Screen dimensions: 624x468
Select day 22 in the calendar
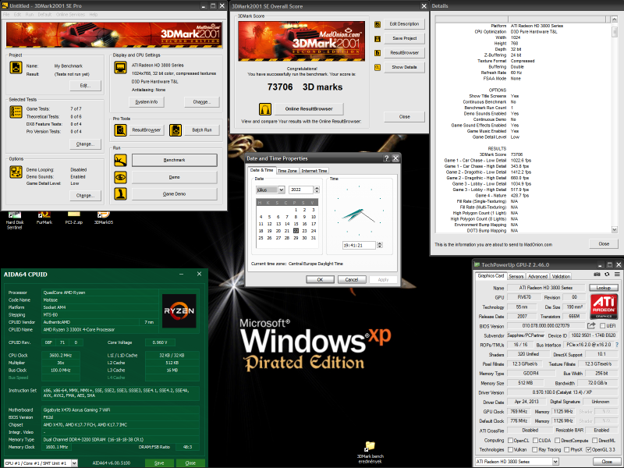click(296, 231)
